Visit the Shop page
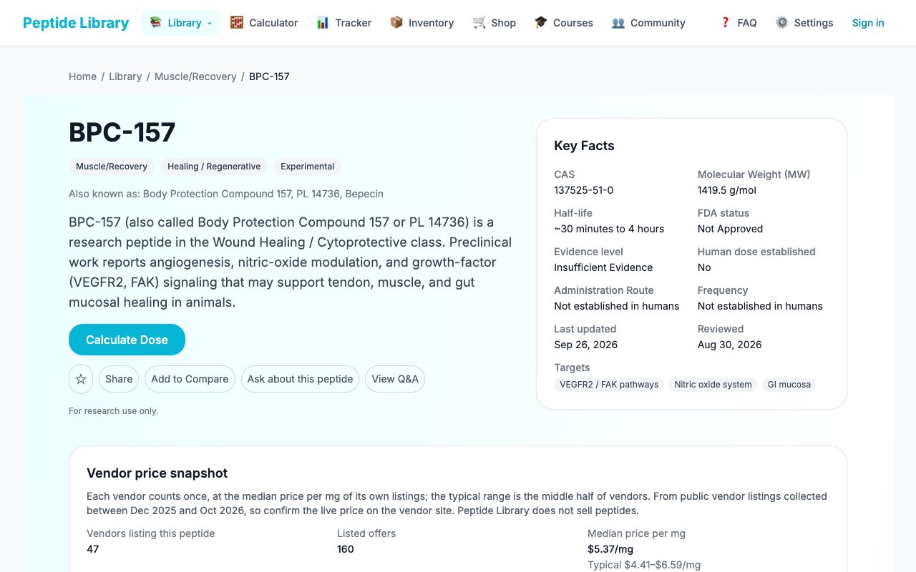 (x=494, y=23)
